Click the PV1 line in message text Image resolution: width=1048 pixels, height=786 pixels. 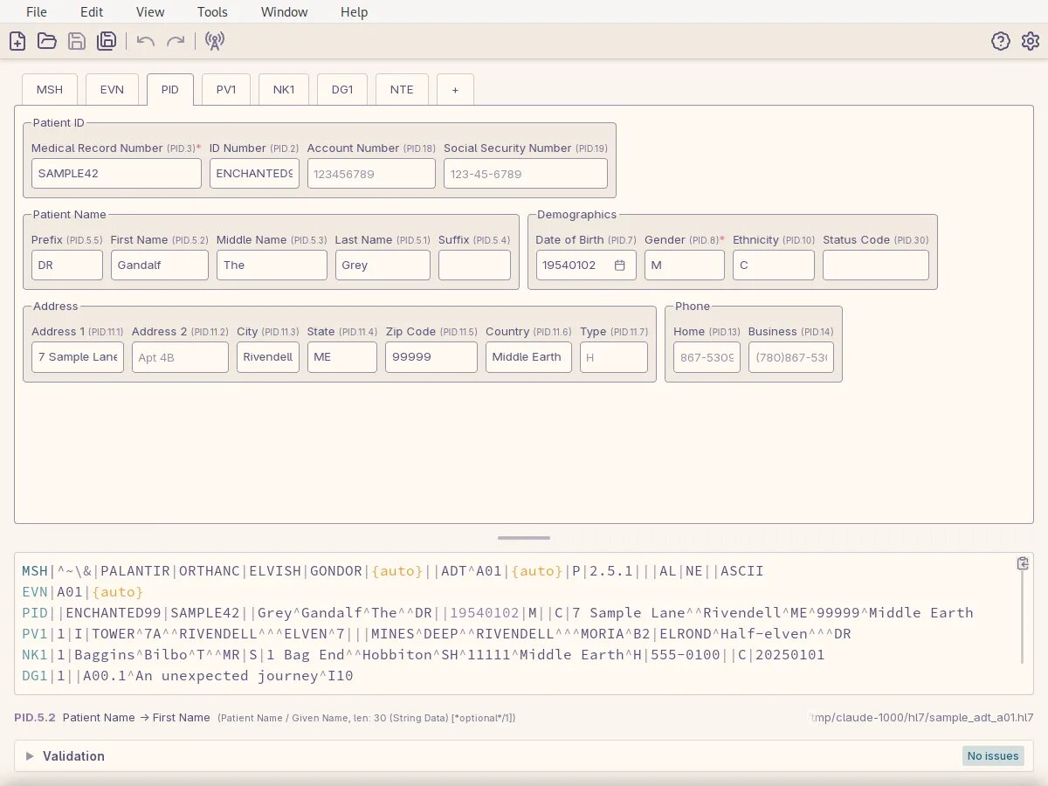point(437,634)
